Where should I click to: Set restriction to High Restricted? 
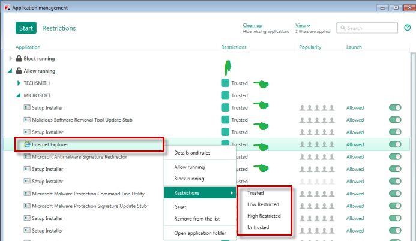click(264, 216)
